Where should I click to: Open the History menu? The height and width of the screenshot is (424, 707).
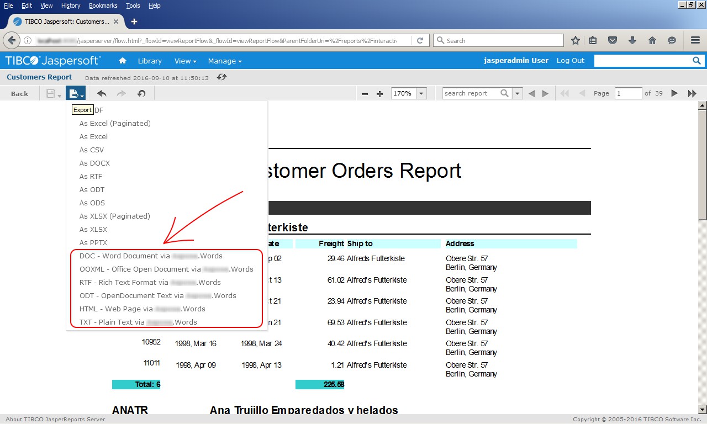click(71, 6)
